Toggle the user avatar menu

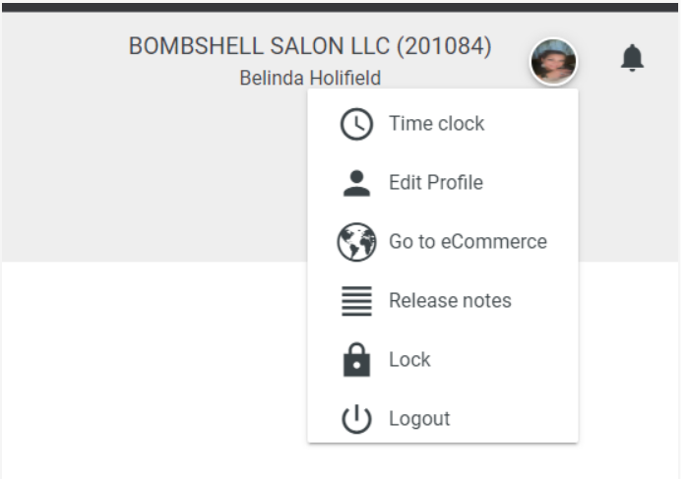tap(553, 62)
